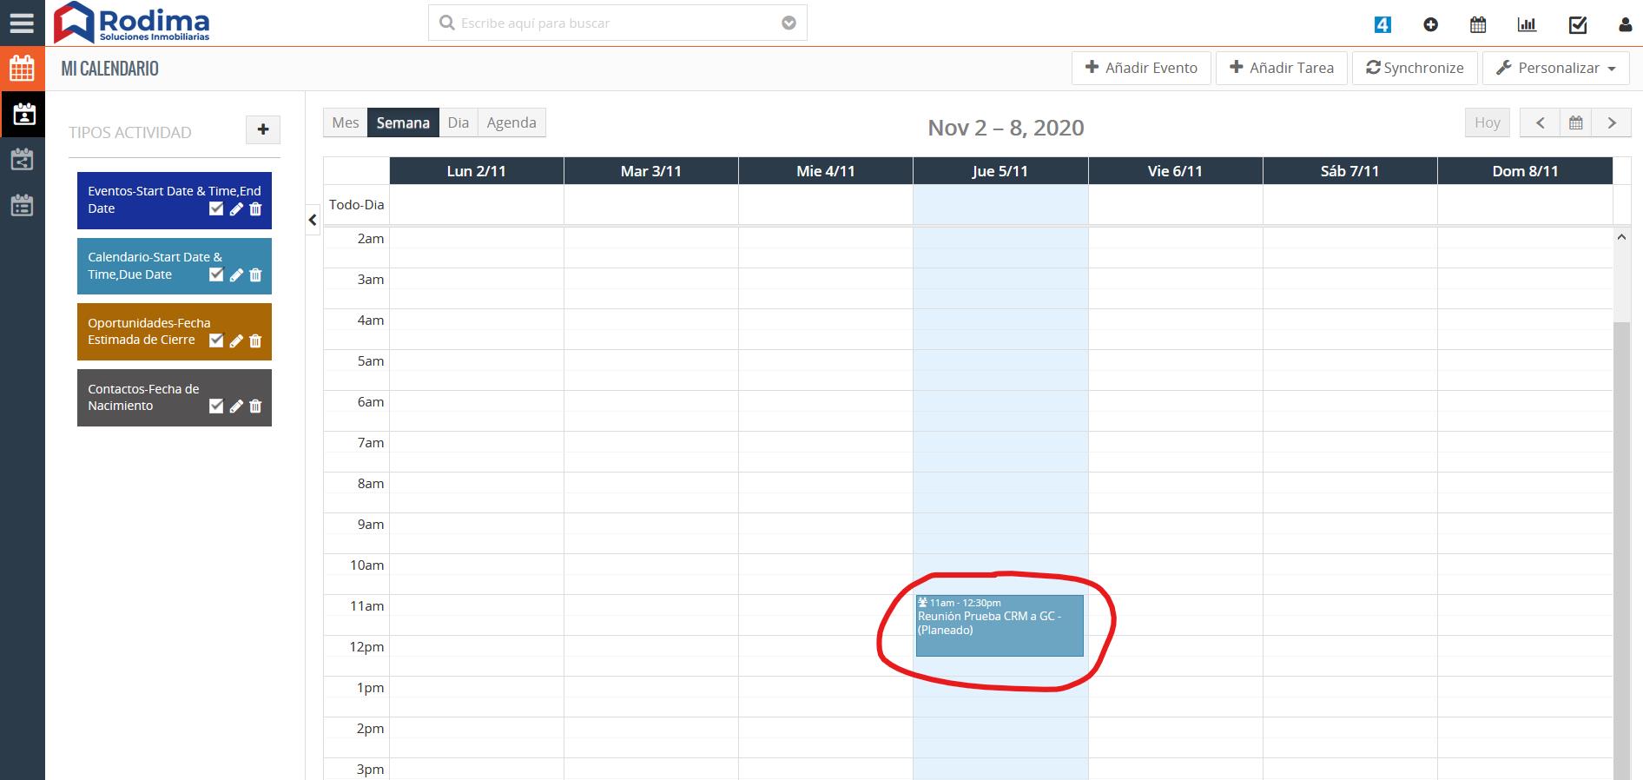This screenshot has height=780, width=1643.
Task: Switch to the Mes view tab
Action: click(345, 123)
